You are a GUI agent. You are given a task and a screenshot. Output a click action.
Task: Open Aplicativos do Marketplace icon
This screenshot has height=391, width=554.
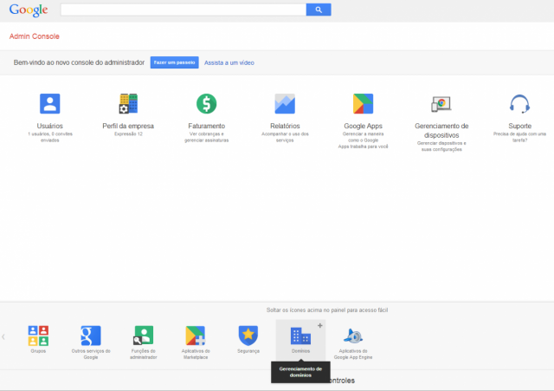click(196, 336)
